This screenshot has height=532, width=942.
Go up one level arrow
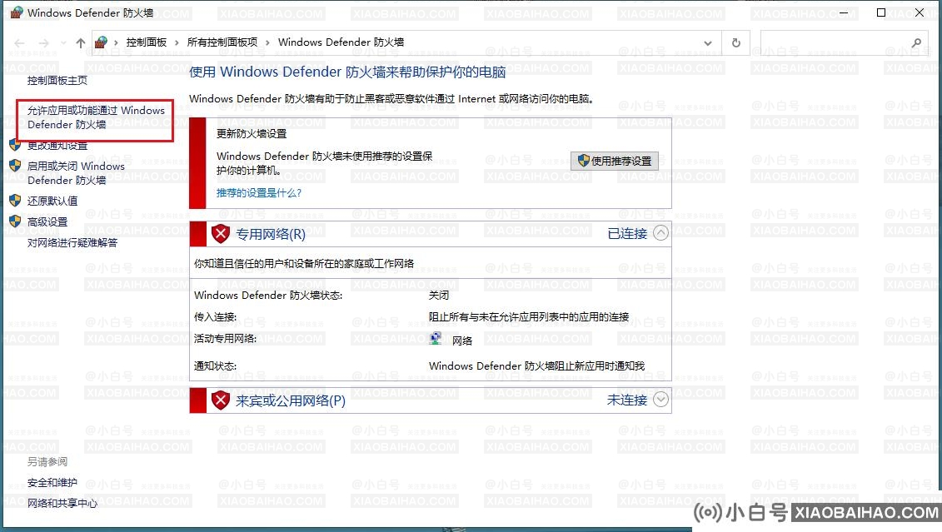tap(81, 43)
